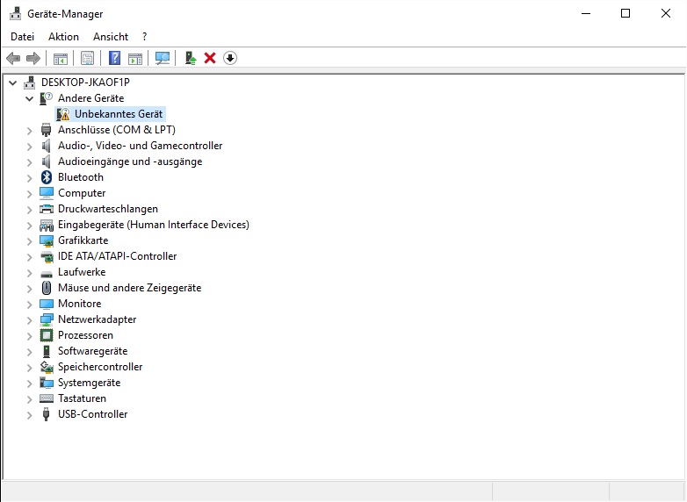Select the Laufwerke label
This screenshot has width=687, height=502.
(x=82, y=272)
